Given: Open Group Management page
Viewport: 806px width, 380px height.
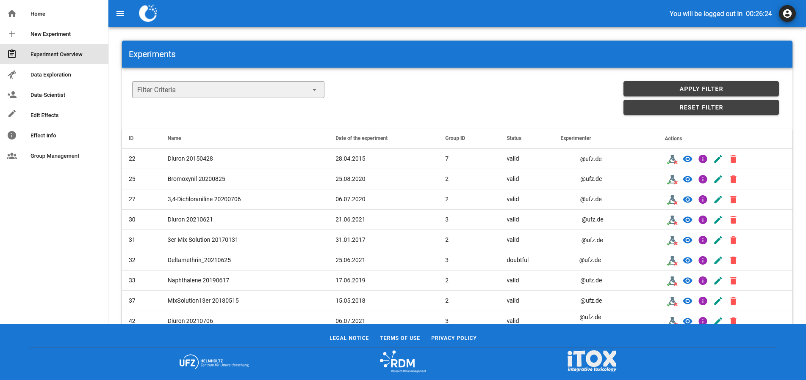Looking at the screenshot, I should tap(54, 156).
